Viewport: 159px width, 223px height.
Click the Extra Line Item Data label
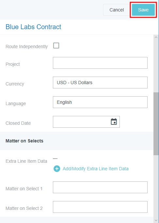pyautogui.click(x=26, y=161)
